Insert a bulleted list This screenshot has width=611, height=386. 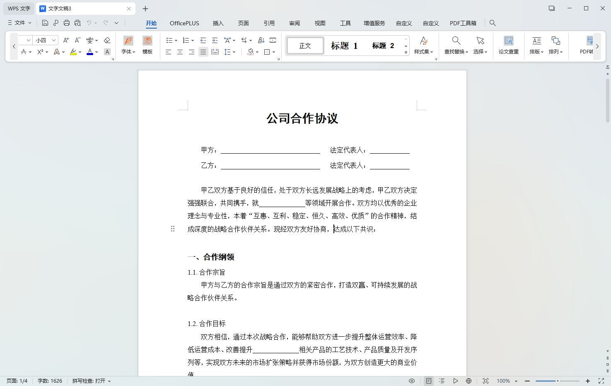click(169, 40)
